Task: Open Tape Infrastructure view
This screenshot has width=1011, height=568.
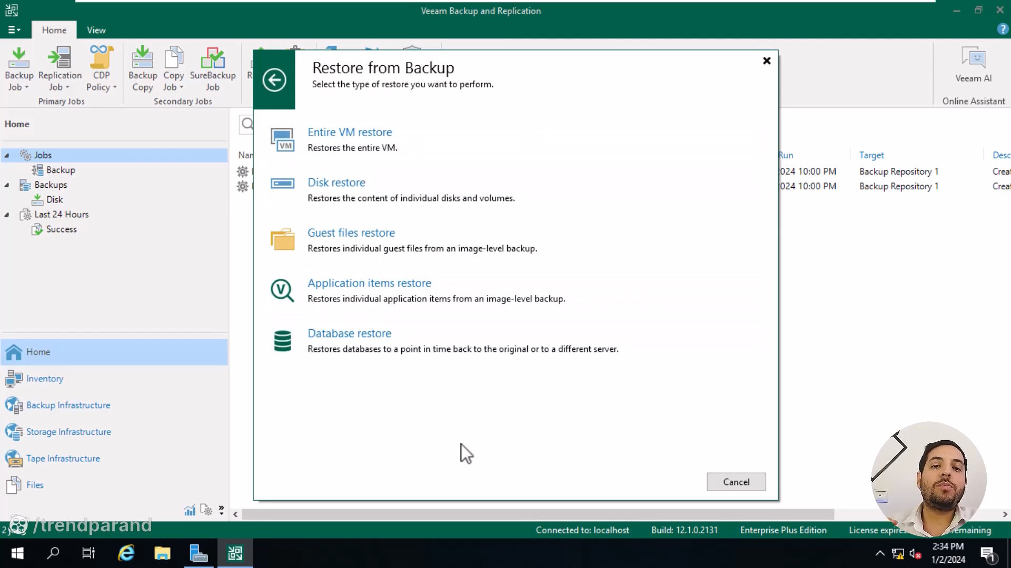Action: (114, 458)
